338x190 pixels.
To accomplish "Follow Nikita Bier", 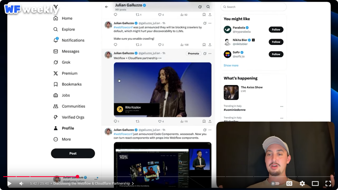I will [276, 42].
